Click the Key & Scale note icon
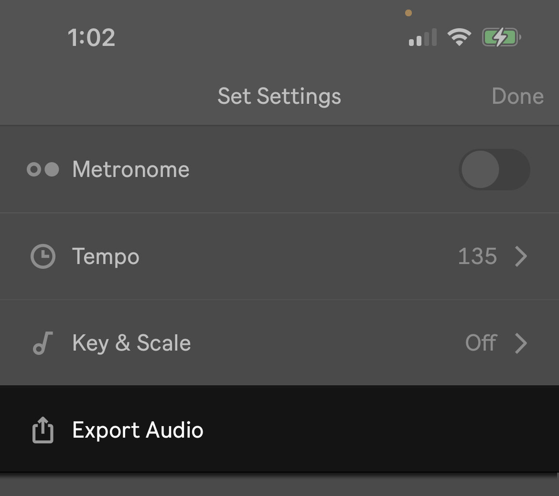The height and width of the screenshot is (496, 559). point(43,343)
